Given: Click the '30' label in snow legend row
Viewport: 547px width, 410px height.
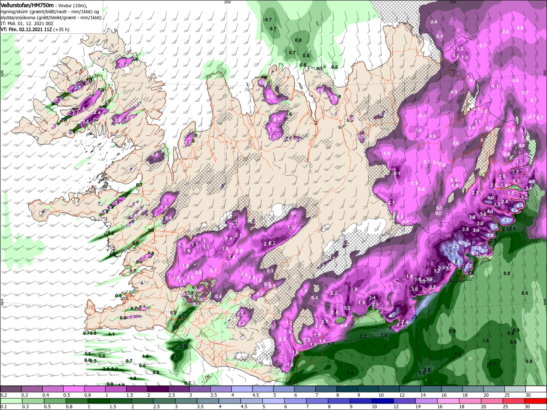Looking at the screenshot, I should [528, 395].
